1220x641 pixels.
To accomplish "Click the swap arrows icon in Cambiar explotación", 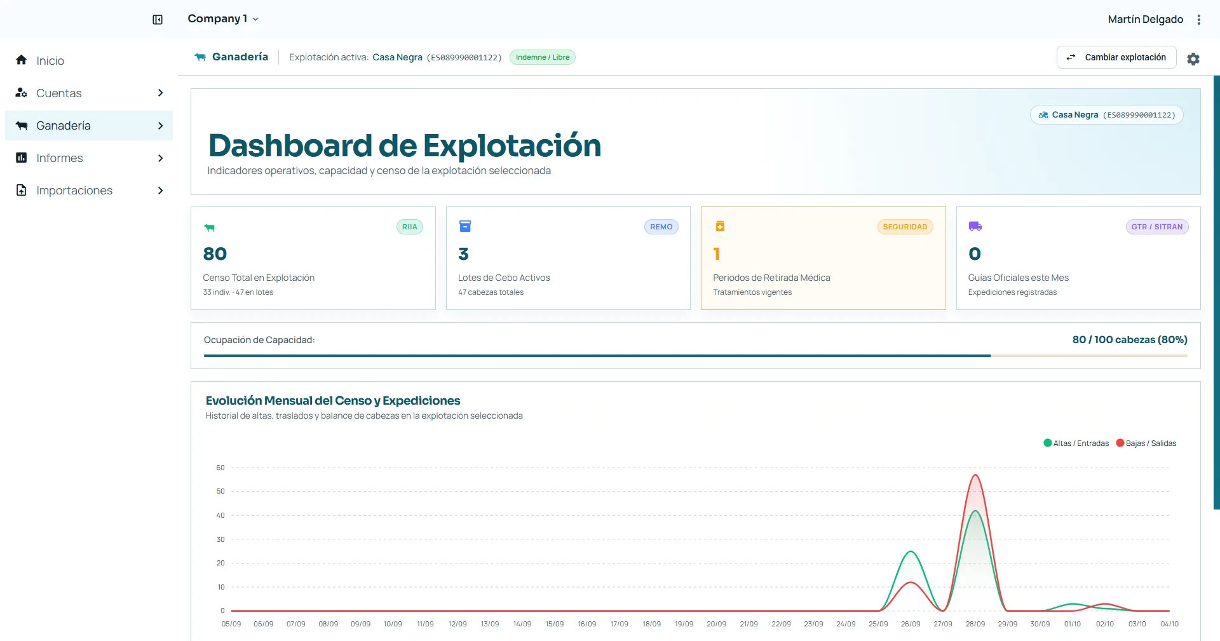I will point(1071,57).
